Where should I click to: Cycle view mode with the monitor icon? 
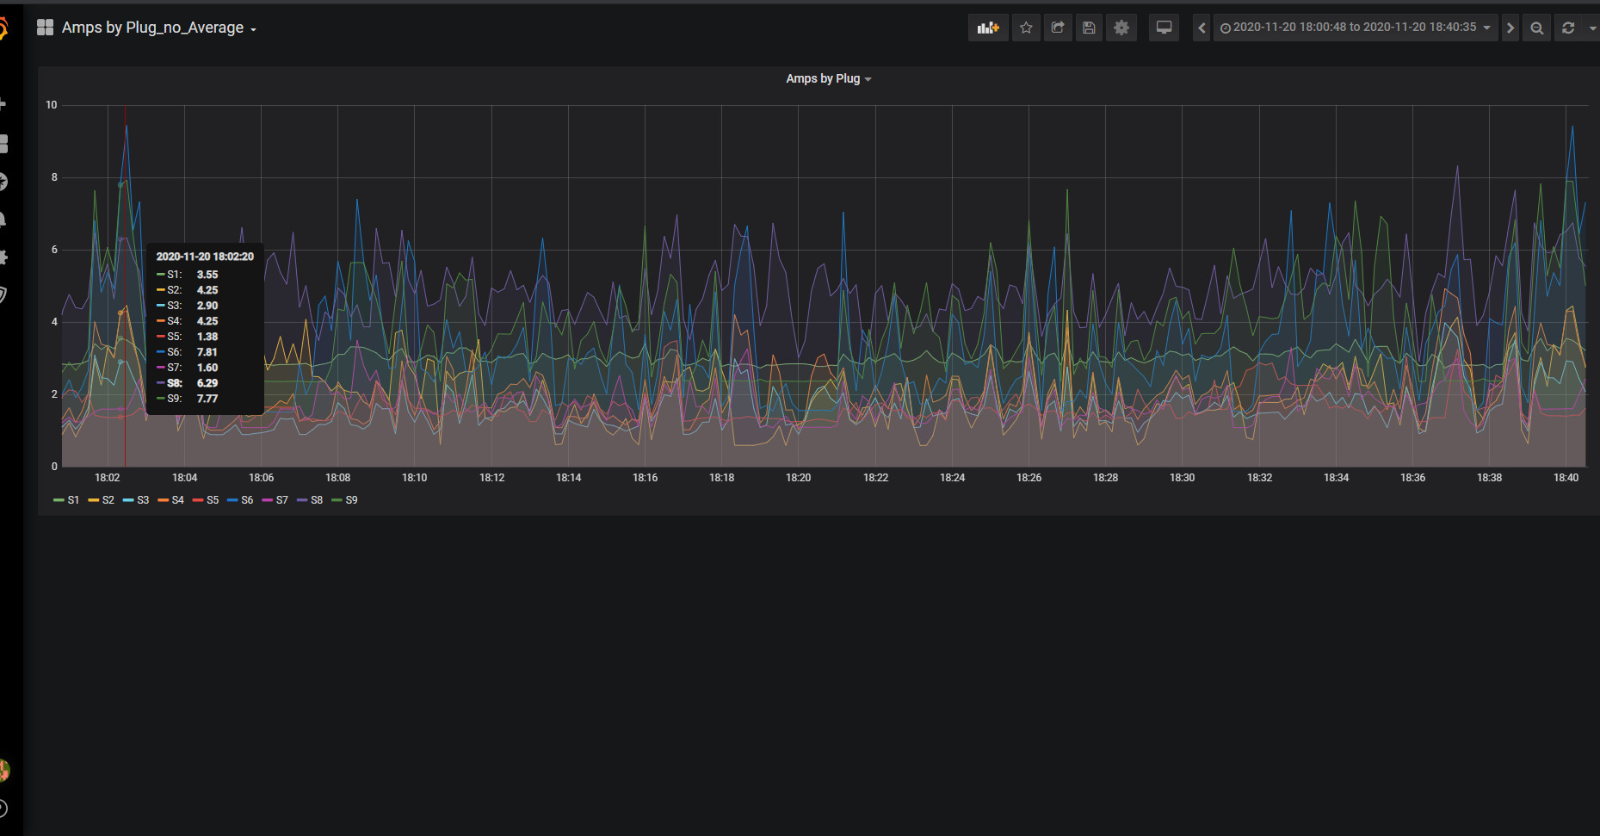pos(1164,28)
